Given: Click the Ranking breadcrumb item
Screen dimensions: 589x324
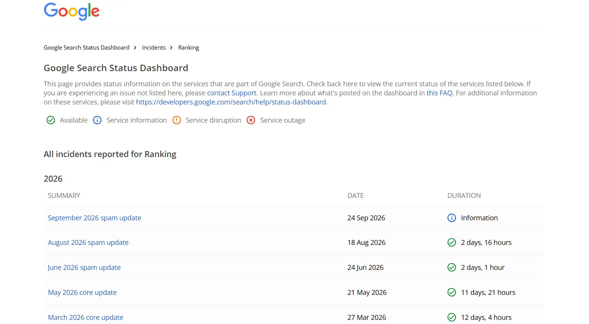Looking at the screenshot, I should (x=189, y=48).
